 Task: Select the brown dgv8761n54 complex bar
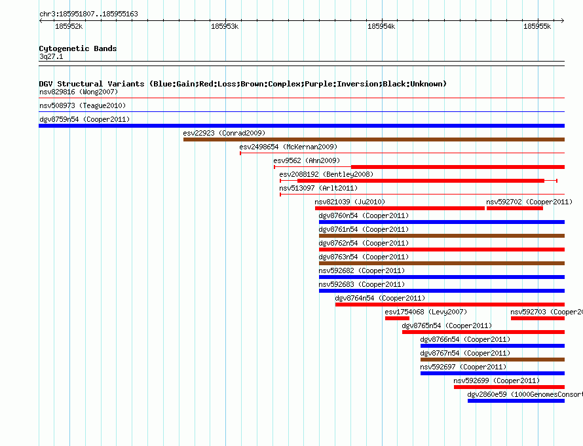[x=442, y=236]
